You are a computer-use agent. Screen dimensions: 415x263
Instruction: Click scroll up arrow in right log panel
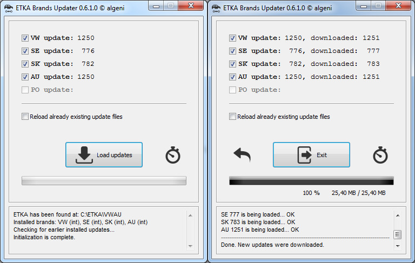pos(398,215)
